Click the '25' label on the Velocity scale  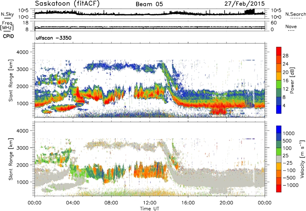(x=285, y=155)
